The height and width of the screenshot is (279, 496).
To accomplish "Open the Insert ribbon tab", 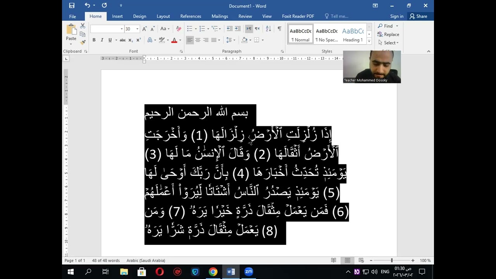I will pyautogui.click(x=117, y=16).
